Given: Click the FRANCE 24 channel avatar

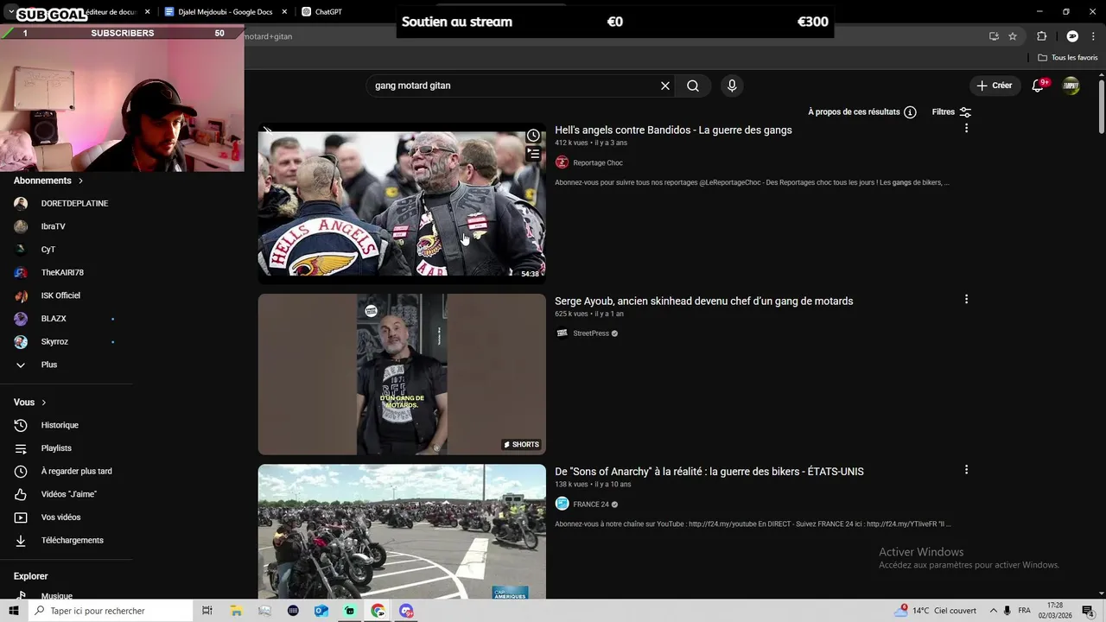Looking at the screenshot, I should click(x=562, y=505).
